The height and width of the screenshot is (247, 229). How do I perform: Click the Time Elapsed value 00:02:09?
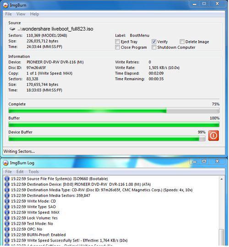pos(156,74)
